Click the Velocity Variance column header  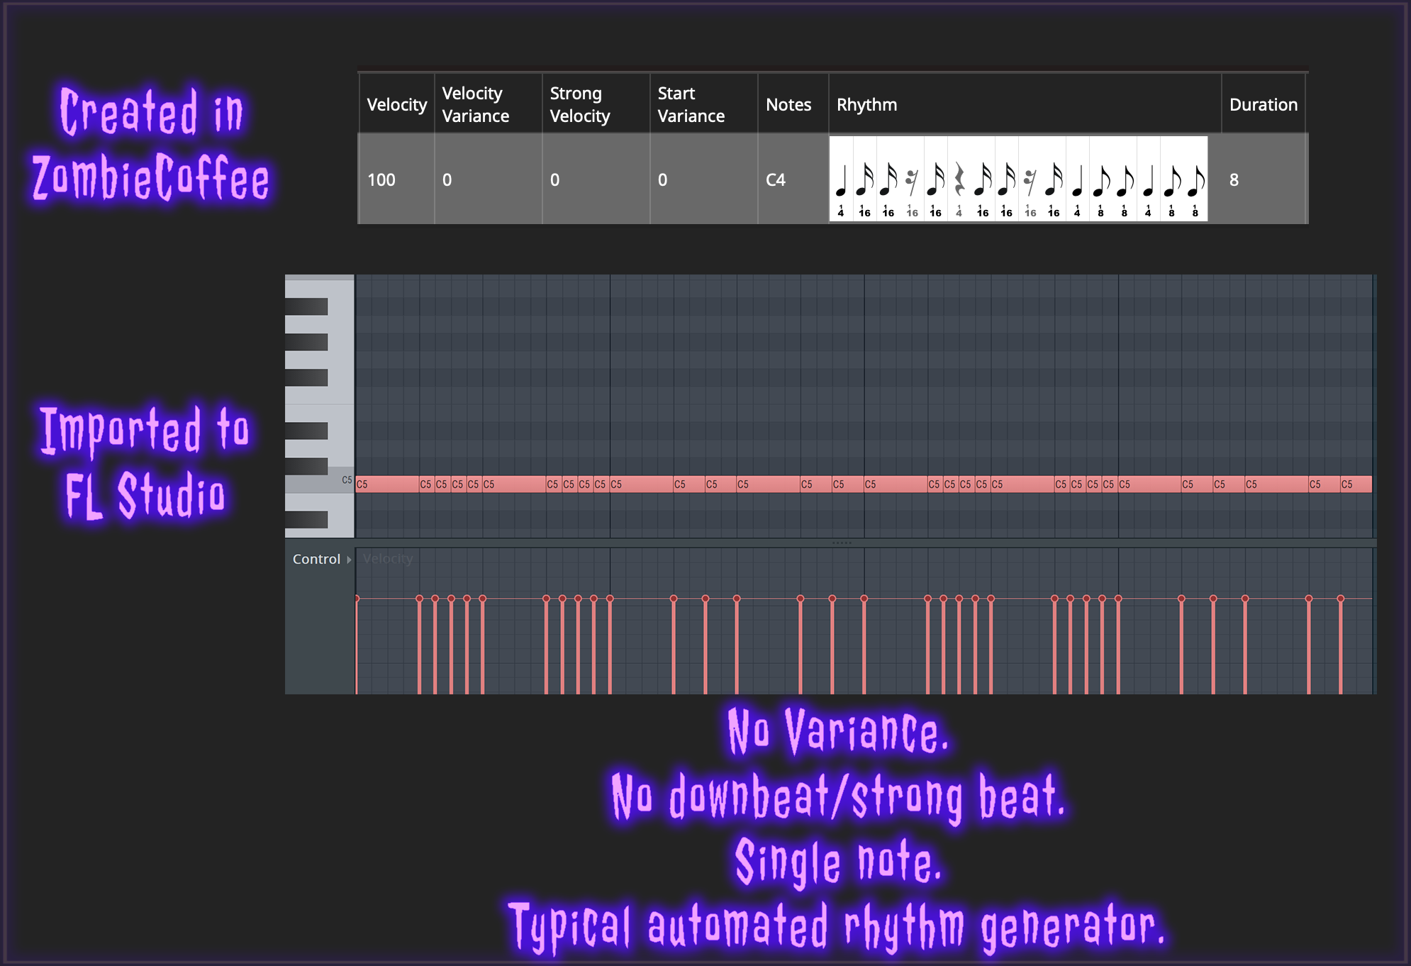pos(488,104)
